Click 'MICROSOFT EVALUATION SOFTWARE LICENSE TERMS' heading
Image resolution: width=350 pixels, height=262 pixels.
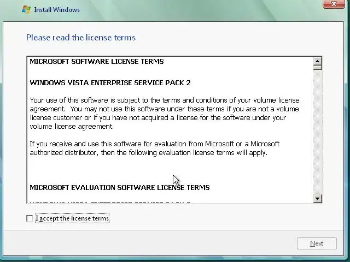point(120,188)
